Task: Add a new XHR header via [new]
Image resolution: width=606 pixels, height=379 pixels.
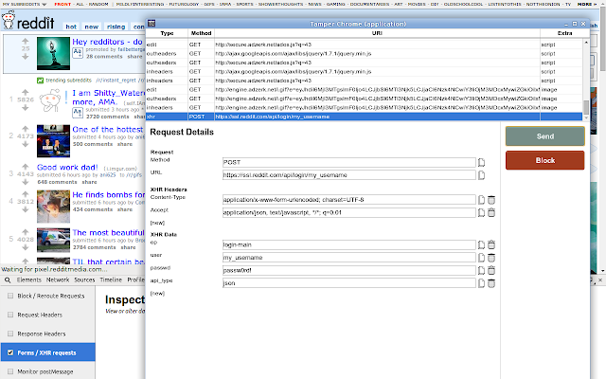Action: [157, 225]
